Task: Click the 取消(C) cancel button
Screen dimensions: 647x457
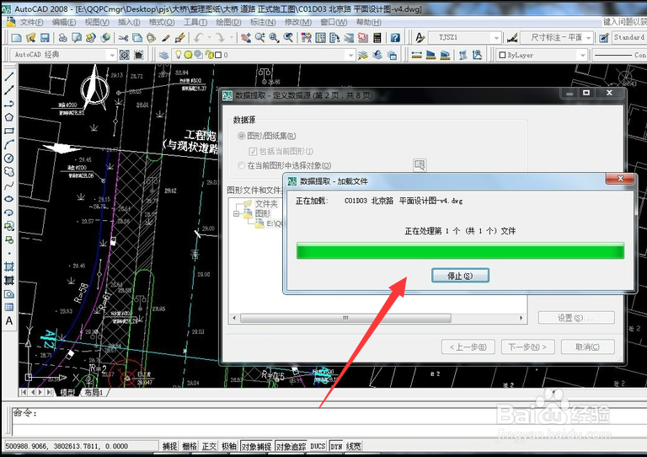Action: (587, 347)
